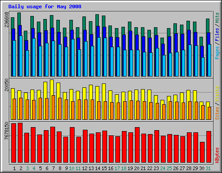Click day label 7 on the x-axis

[53, 168]
